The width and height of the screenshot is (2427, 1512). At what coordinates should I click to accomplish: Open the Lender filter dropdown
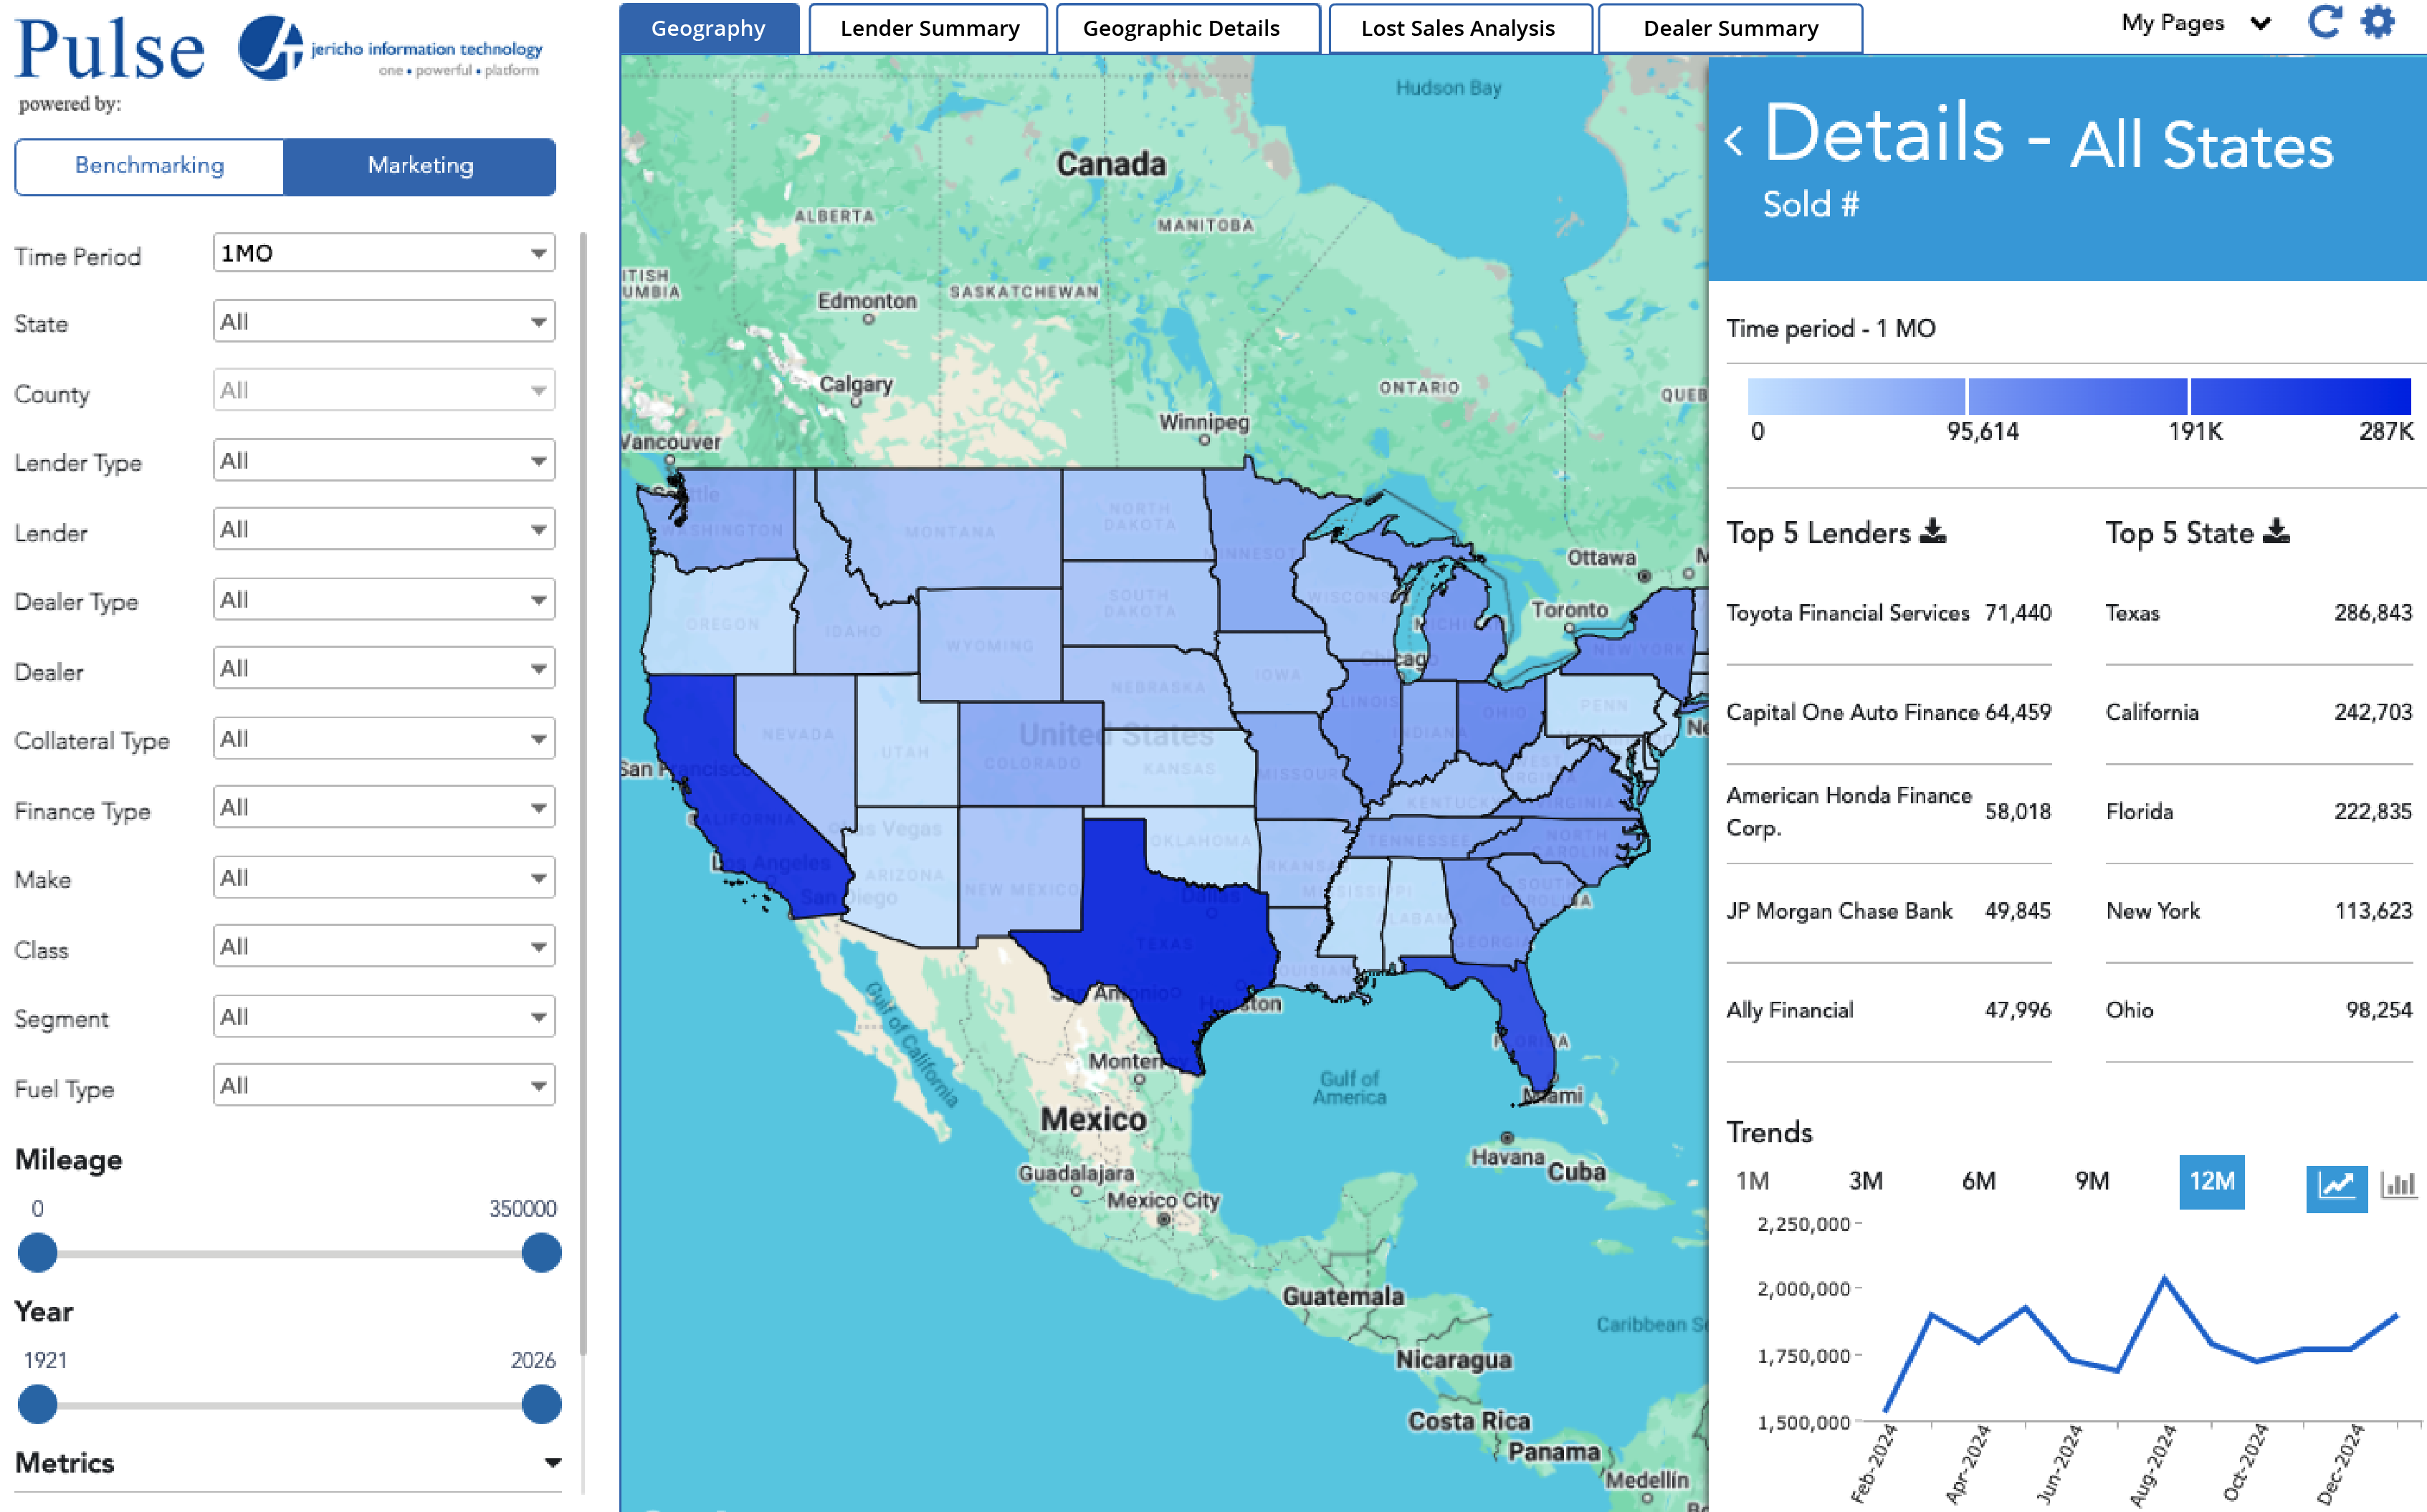click(x=384, y=529)
